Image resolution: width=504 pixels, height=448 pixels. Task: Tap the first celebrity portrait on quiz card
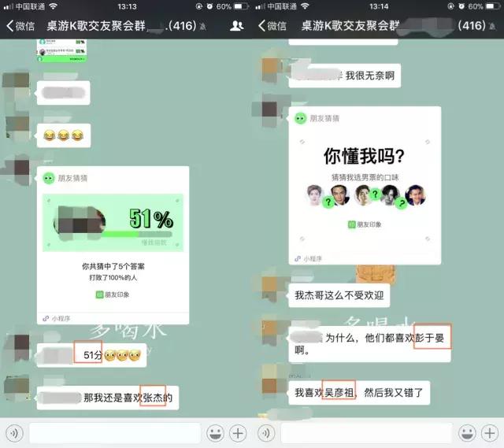click(x=314, y=195)
